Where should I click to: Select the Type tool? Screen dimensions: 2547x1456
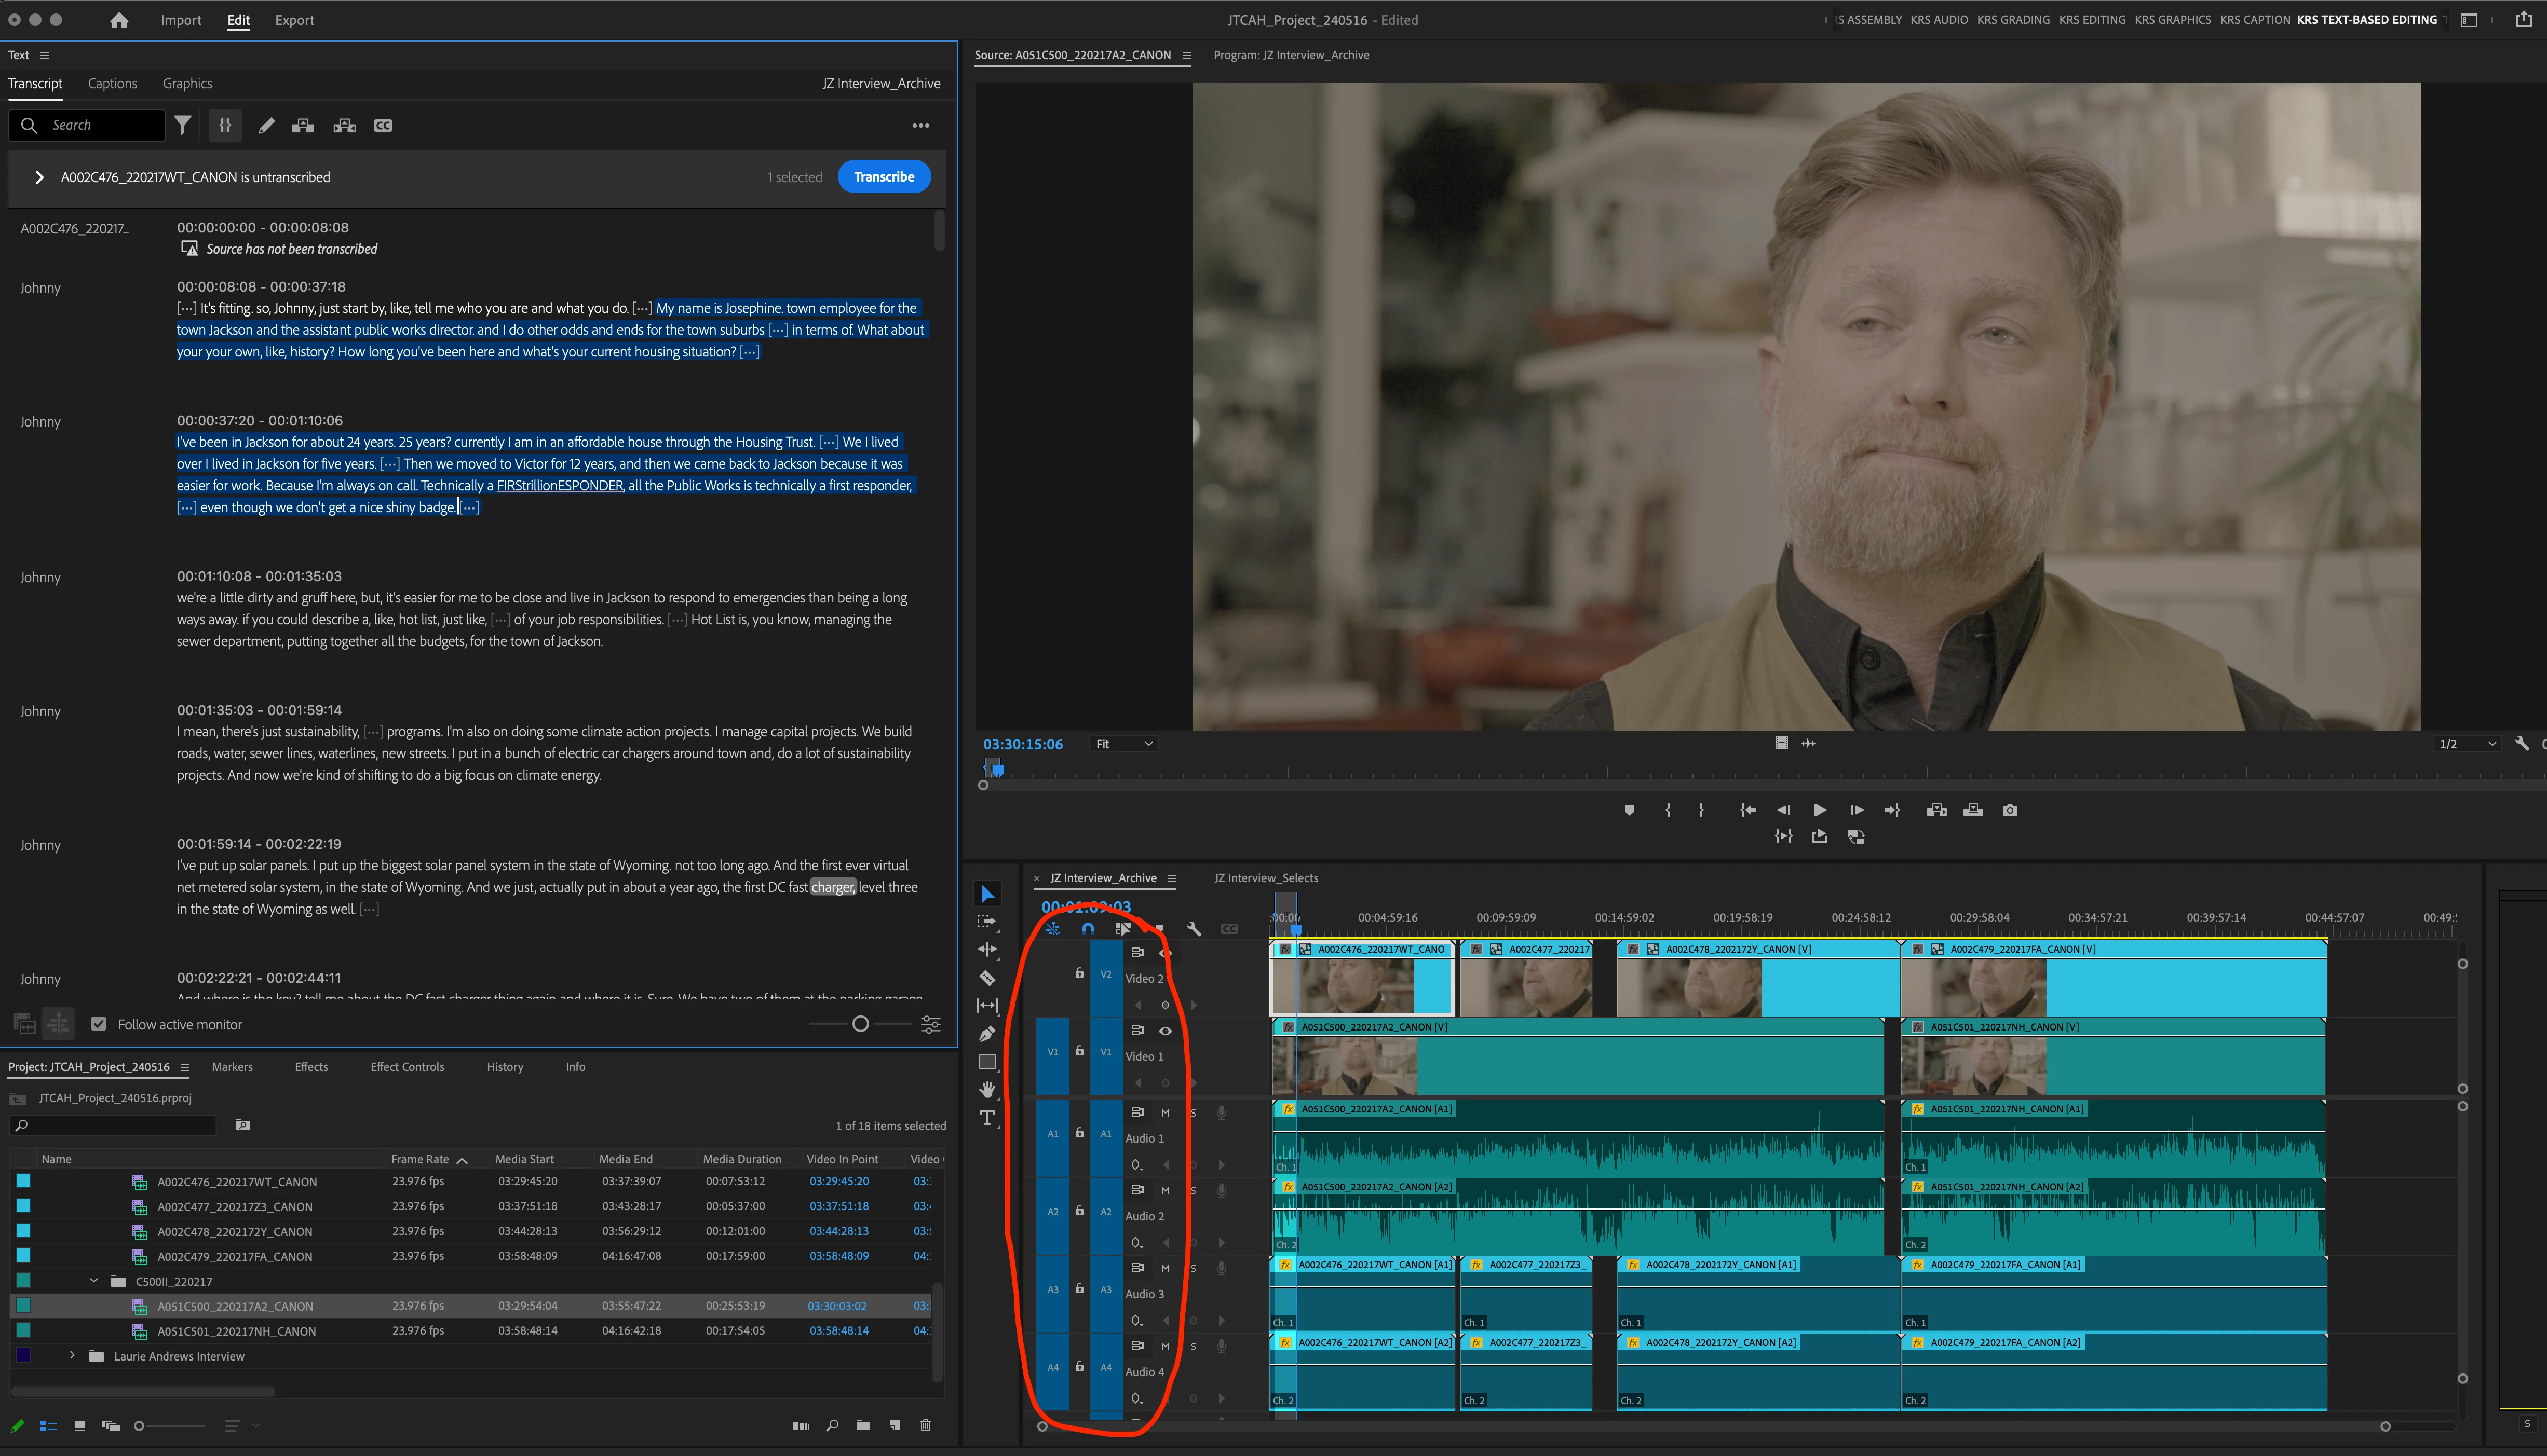pos(986,1118)
